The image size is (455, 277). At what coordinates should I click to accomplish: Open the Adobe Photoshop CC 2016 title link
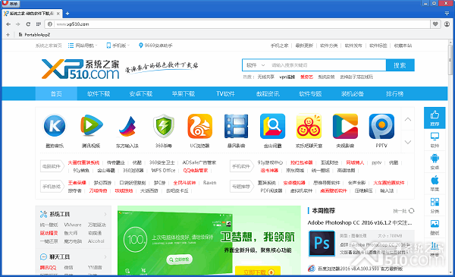tap(359, 222)
